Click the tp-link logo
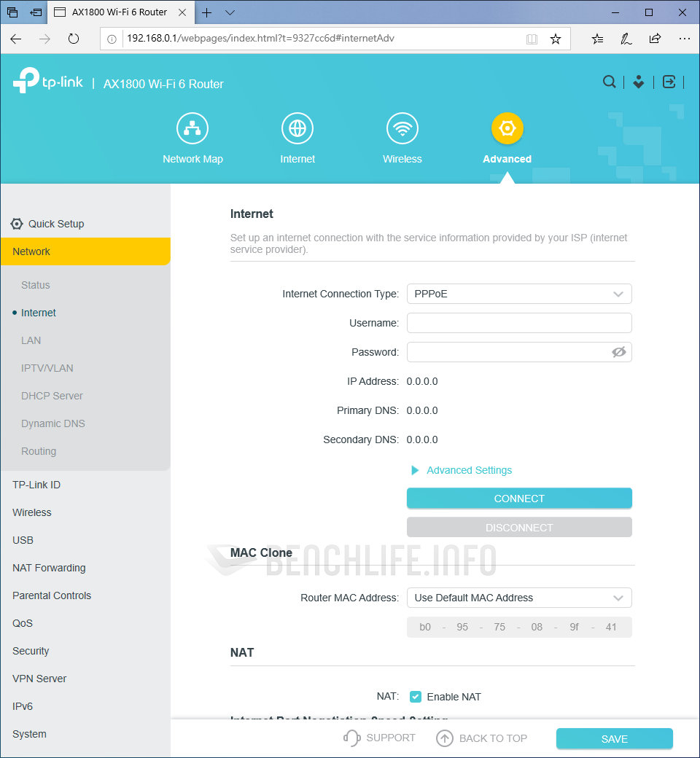This screenshot has height=758, width=700. pos(48,80)
